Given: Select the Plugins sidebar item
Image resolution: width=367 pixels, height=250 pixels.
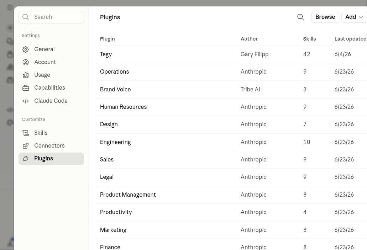Looking at the screenshot, I should pos(51,159).
